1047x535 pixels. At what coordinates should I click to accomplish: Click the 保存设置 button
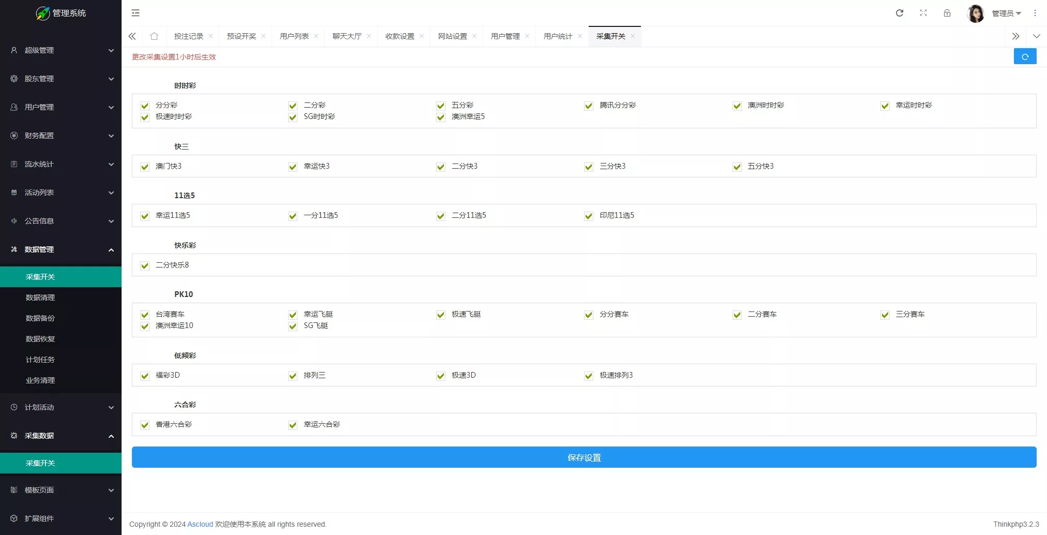(x=584, y=457)
